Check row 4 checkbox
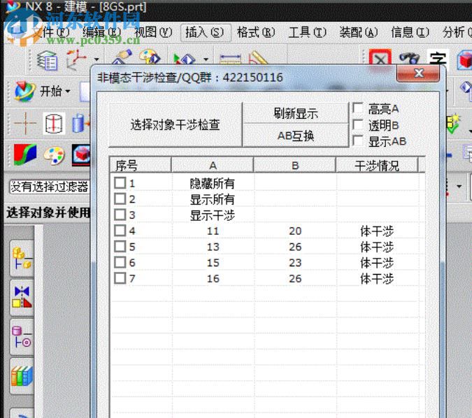The height and width of the screenshot is (418, 472). coord(120,231)
